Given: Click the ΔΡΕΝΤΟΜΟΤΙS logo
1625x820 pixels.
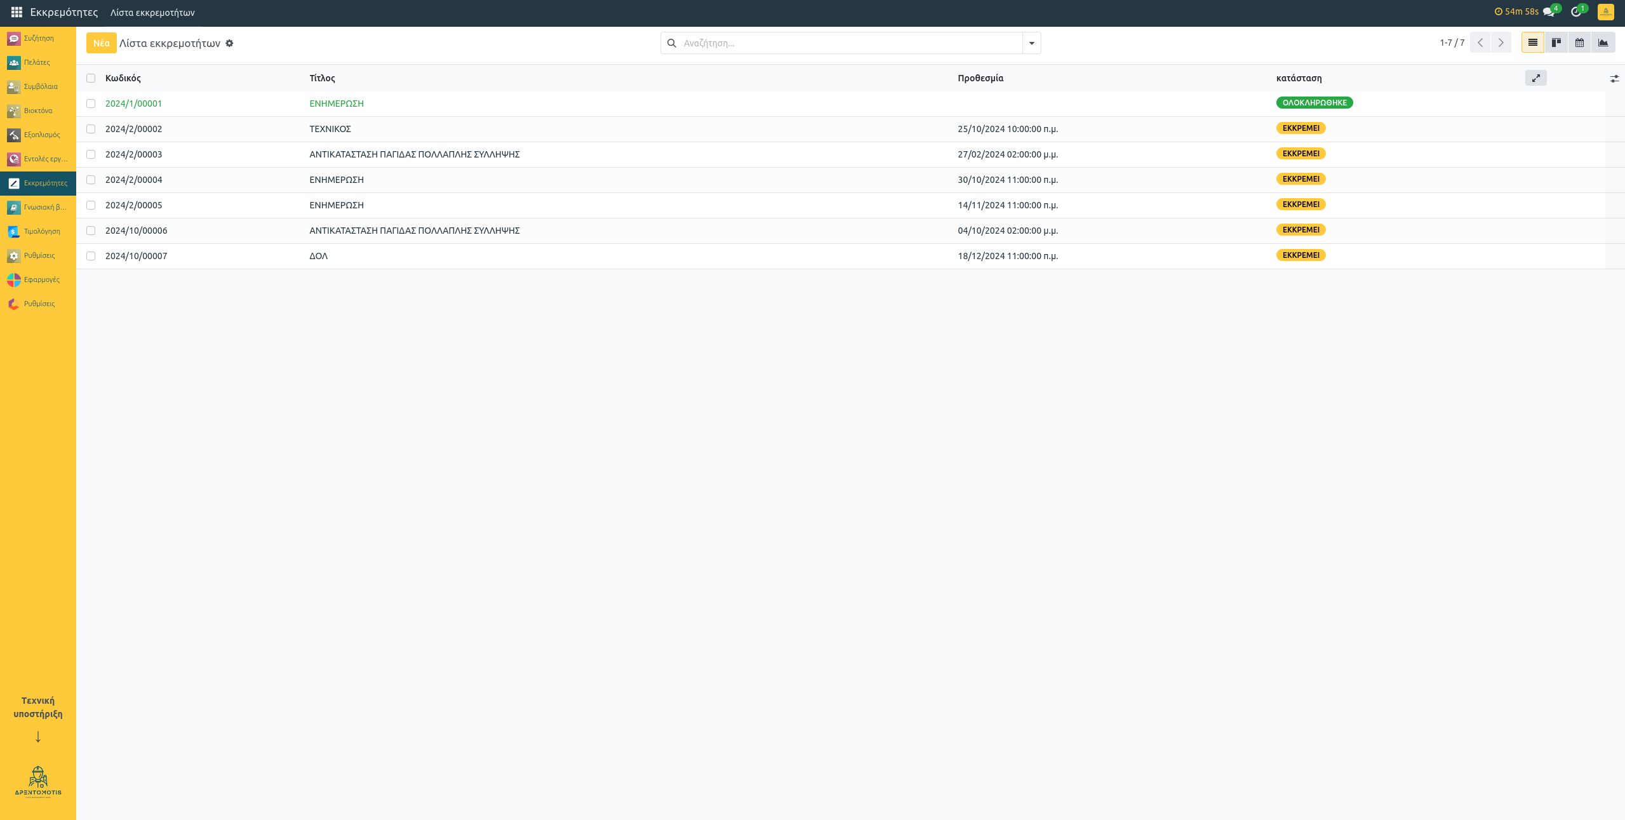Looking at the screenshot, I should [x=38, y=782].
